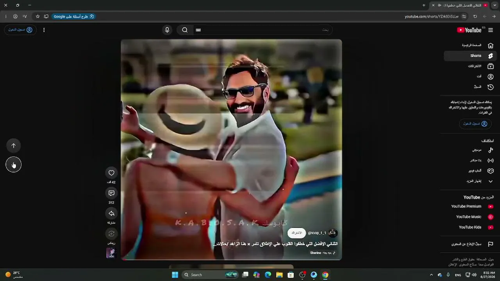Open the @toop_1_1 channel name link
This screenshot has height=281, width=500.
click(317, 233)
